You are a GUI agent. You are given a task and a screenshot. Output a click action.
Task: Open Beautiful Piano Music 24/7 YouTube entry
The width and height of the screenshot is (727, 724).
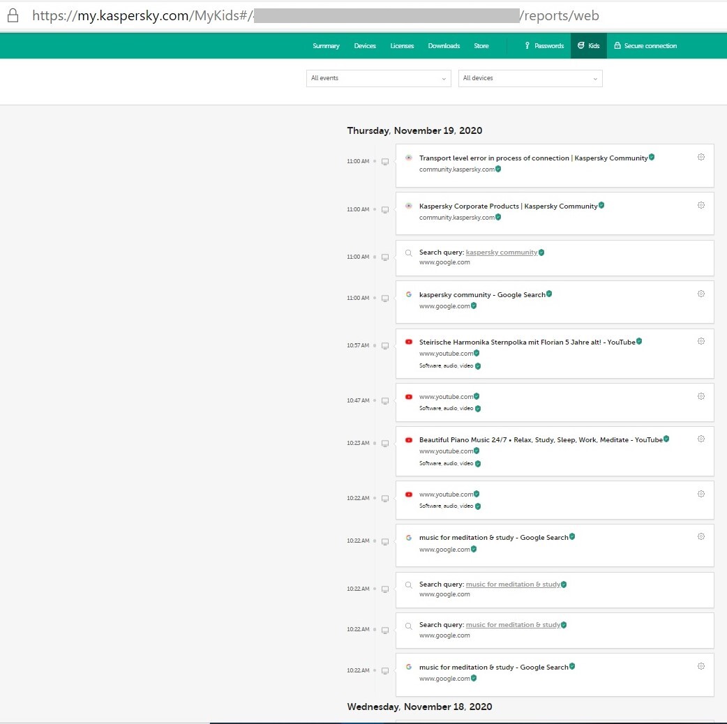pyautogui.click(x=541, y=440)
